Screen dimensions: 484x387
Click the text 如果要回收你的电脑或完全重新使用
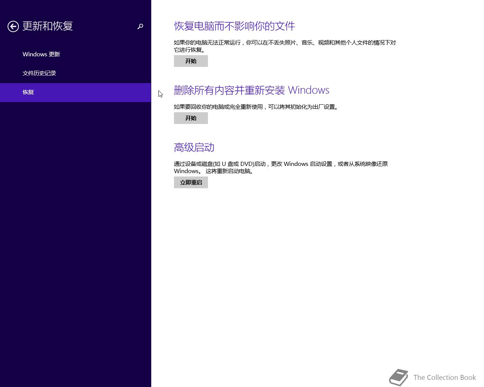(256, 107)
